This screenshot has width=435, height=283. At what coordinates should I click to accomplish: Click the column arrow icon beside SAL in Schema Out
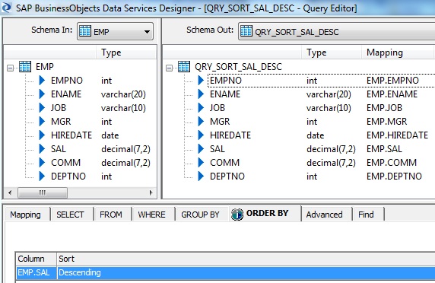(x=201, y=148)
